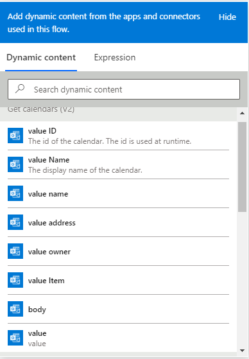The image size is (249, 359).
Task: Pick the value entry described as value
Action: click(x=118, y=338)
